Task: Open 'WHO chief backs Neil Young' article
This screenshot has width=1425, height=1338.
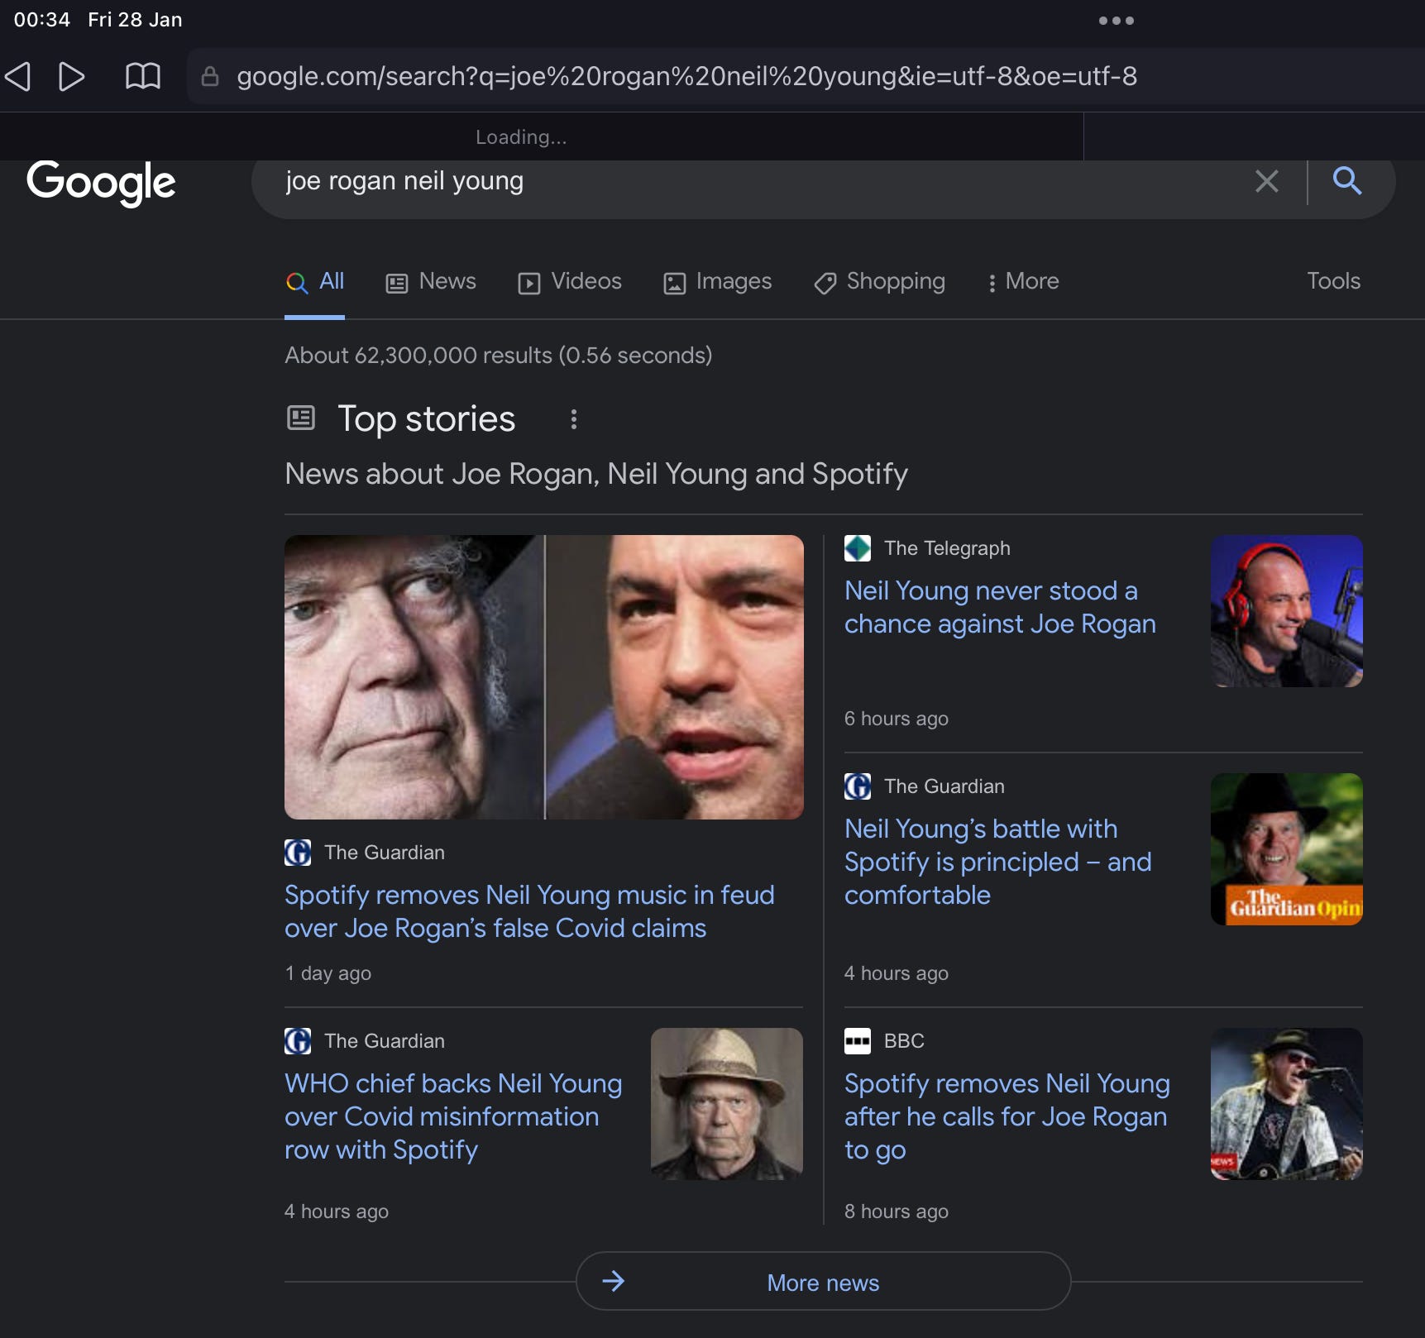Action: (x=453, y=1116)
